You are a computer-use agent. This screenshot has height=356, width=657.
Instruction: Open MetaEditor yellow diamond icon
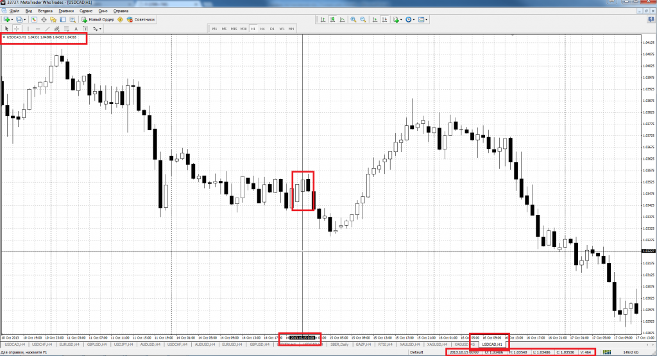(120, 19)
